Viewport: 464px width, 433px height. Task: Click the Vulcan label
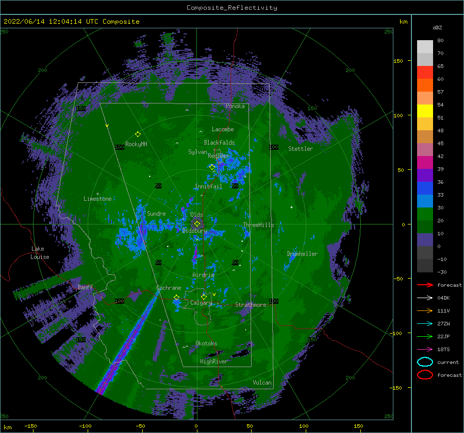262,383
